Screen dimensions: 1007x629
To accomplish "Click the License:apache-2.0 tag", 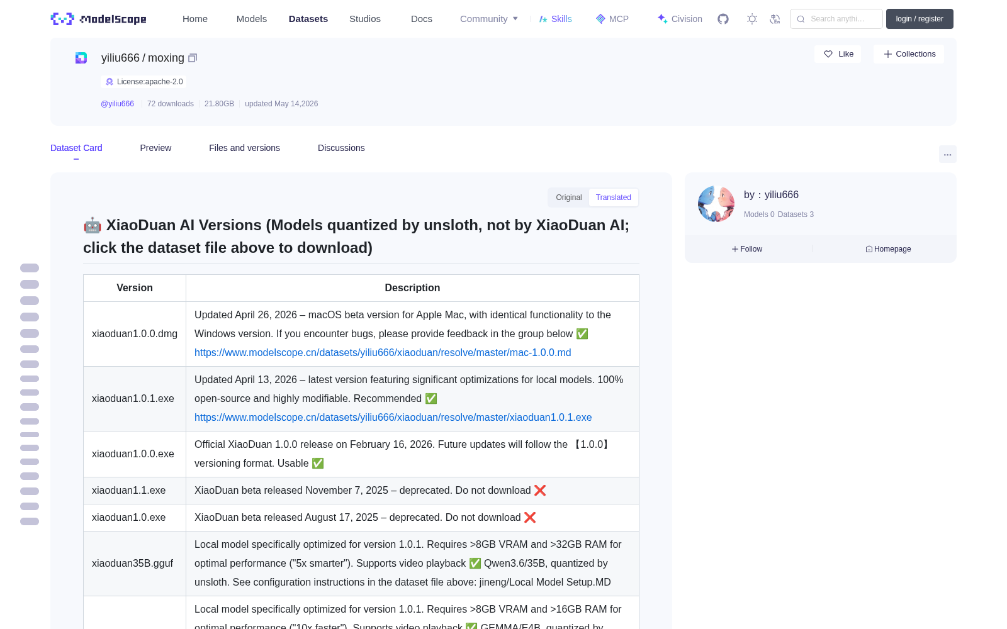I will coord(143,82).
